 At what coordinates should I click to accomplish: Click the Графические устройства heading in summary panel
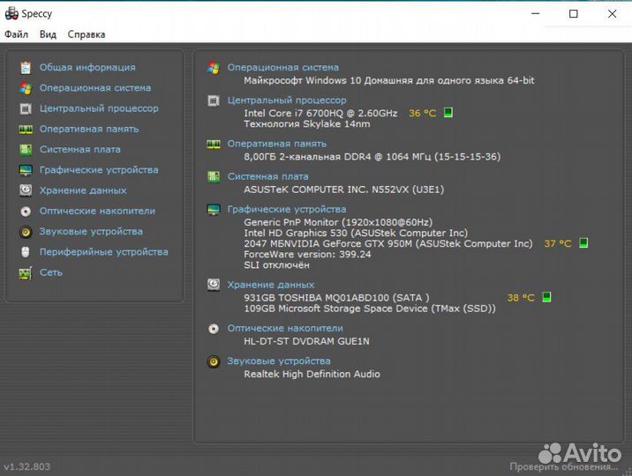[x=287, y=210]
